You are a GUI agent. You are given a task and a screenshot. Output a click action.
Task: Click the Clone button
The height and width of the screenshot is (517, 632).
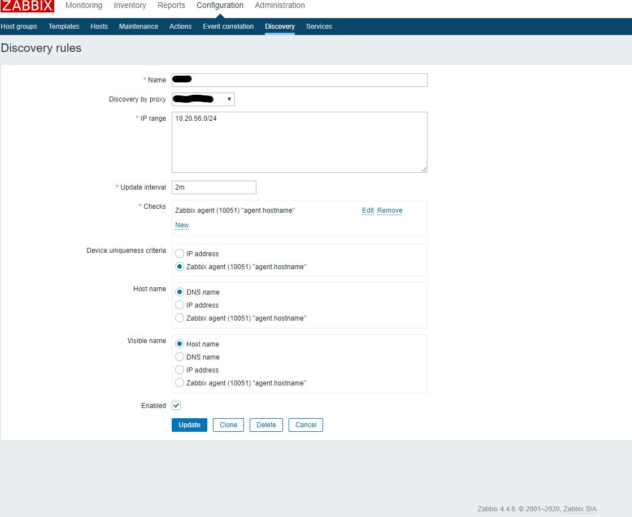click(x=229, y=425)
